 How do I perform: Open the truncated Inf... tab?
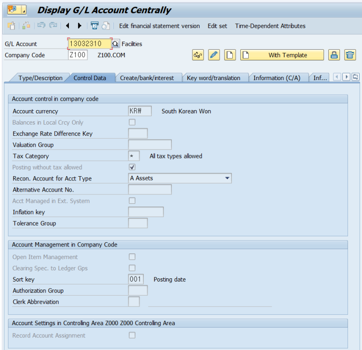[x=320, y=78]
